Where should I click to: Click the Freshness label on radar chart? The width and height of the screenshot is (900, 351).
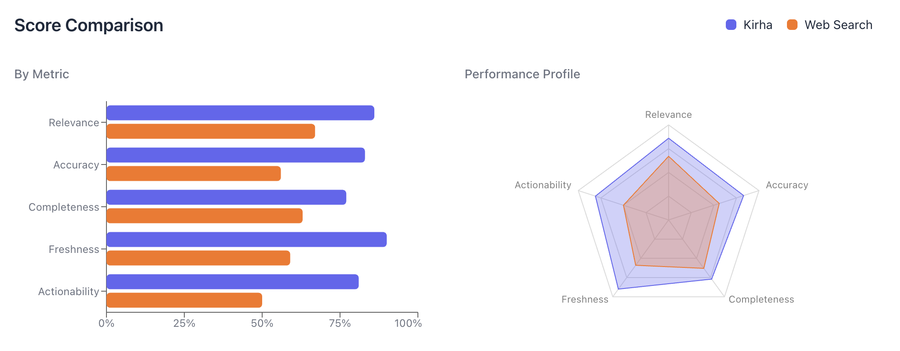[x=585, y=300]
